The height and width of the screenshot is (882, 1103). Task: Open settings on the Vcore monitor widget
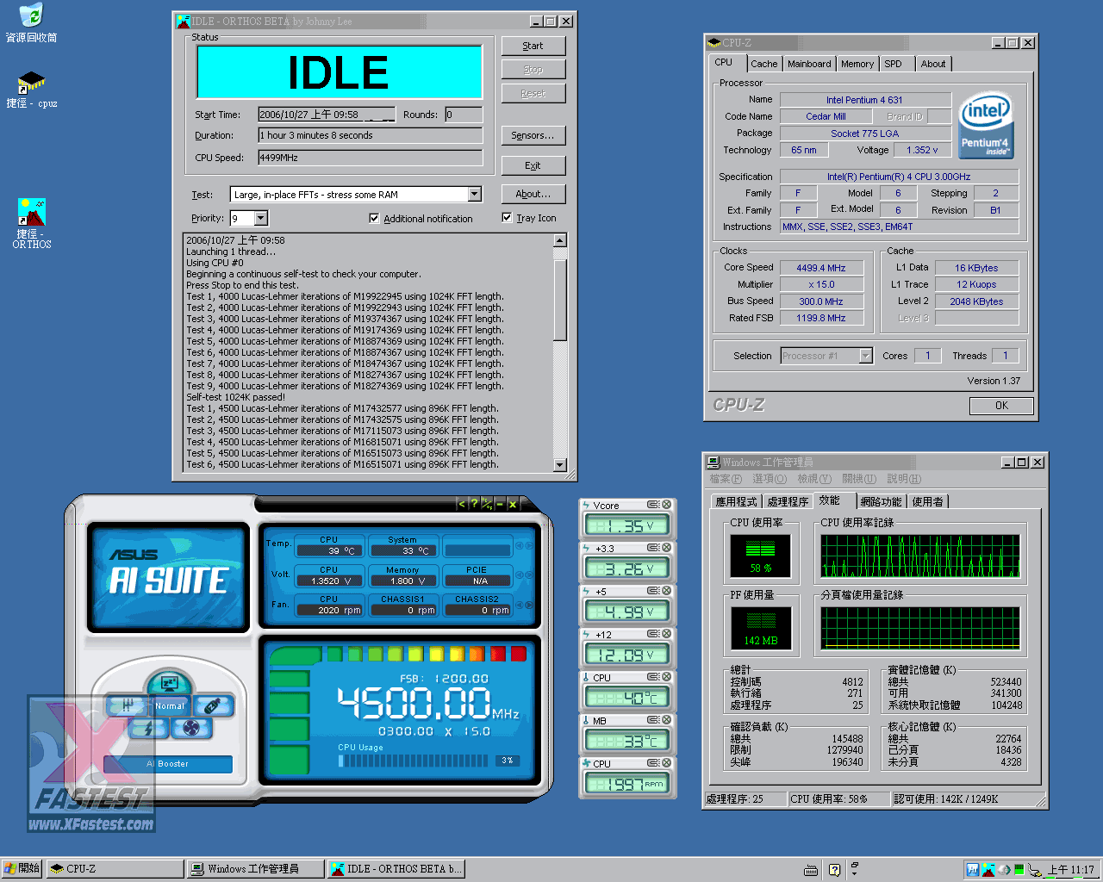(653, 505)
